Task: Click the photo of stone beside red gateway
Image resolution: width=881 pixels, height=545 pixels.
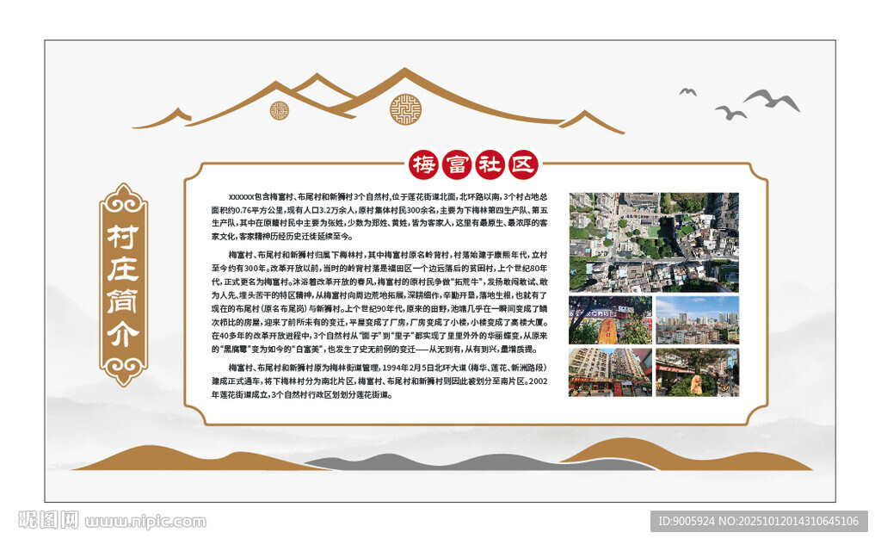Action: click(697, 372)
